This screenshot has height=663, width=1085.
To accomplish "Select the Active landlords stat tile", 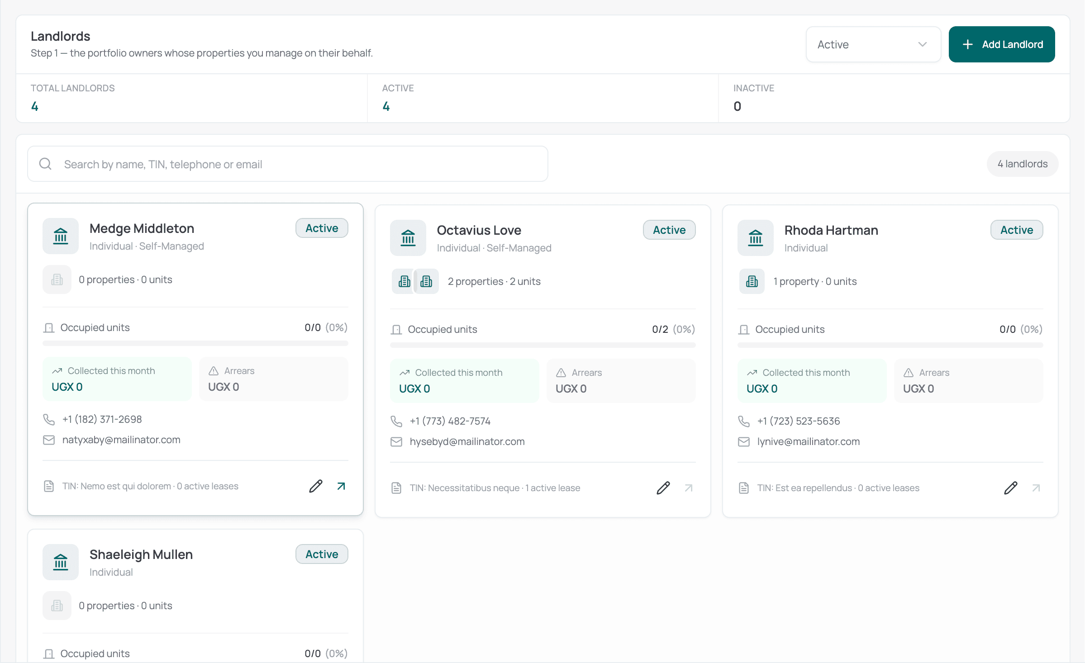I will 543,98.
